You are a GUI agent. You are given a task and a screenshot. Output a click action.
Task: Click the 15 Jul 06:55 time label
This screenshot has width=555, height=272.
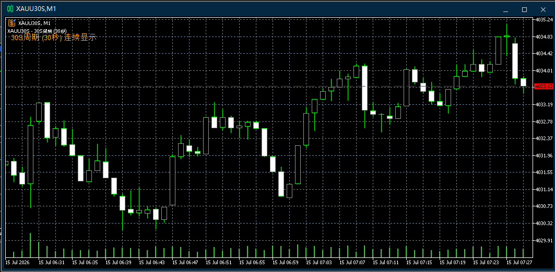point(252,263)
